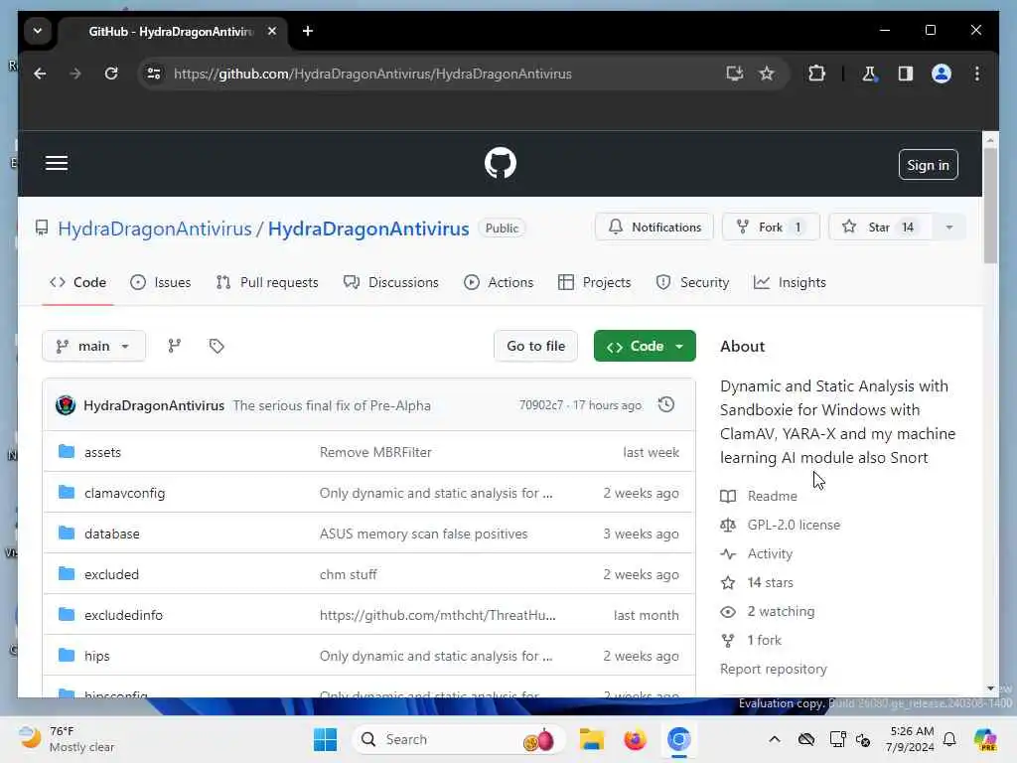Click the Notifications button
The height and width of the screenshot is (763, 1017).
coord(654,228)
